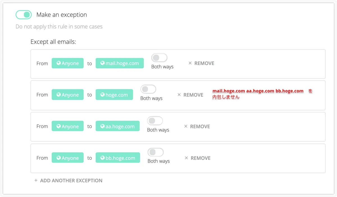The height and width of the screenshot is (197, 337).
Task: Click the Except all emails heading
Action: point(53,42)
